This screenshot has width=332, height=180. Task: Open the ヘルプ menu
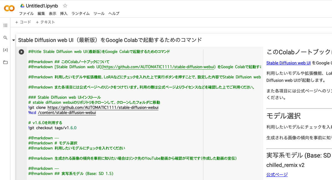(x=114, y=14)
